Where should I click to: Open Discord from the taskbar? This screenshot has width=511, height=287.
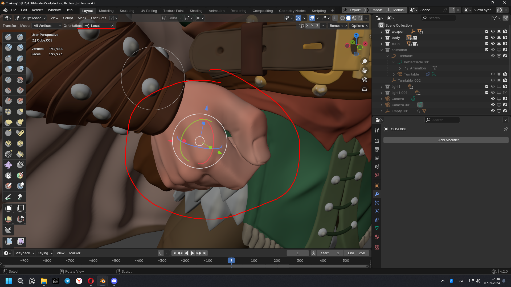pos(114,281)
